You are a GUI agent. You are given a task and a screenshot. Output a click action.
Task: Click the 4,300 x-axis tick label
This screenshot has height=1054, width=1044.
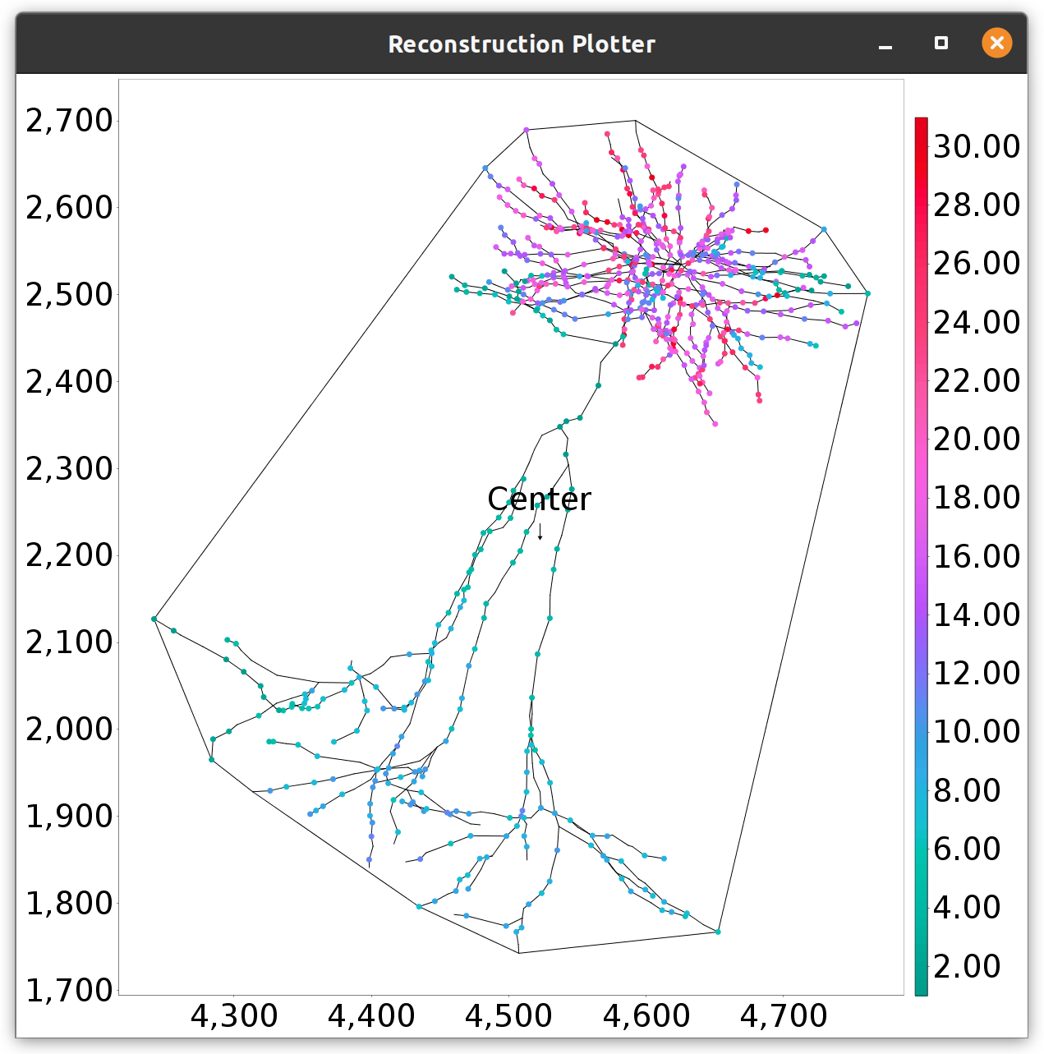[x=234, y=1016]
